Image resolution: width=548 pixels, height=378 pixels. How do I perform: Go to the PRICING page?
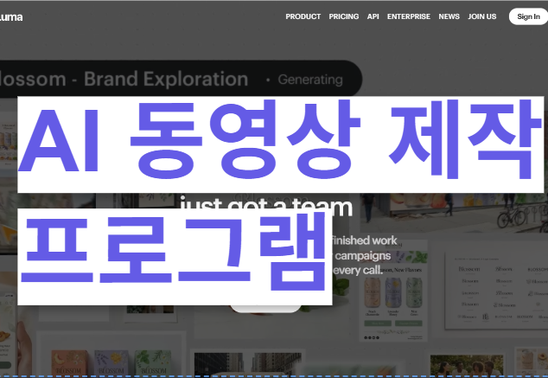tap(343, 16)
